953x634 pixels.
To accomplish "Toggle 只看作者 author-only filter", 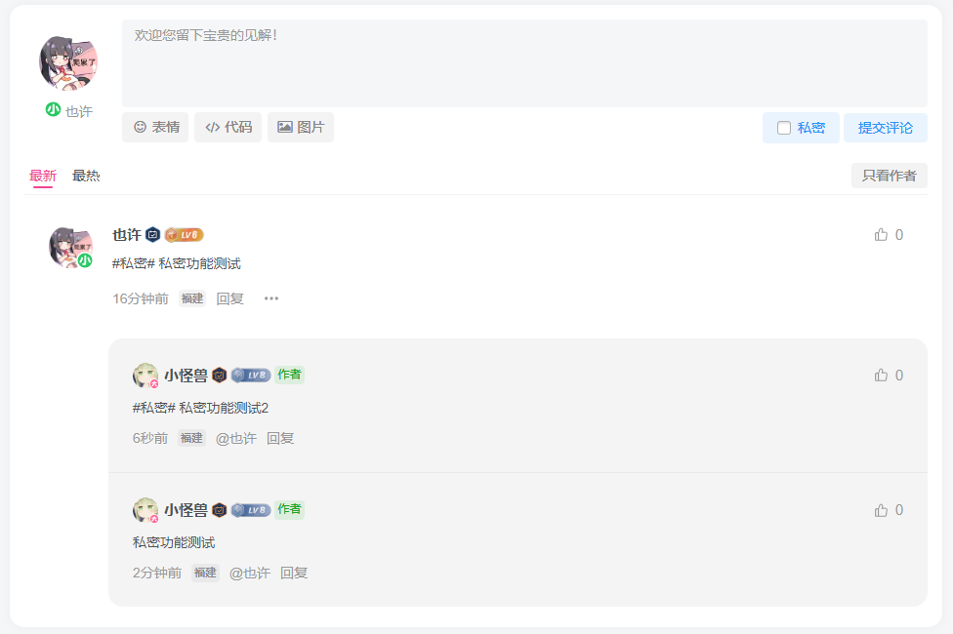I will tap(890, 176).
